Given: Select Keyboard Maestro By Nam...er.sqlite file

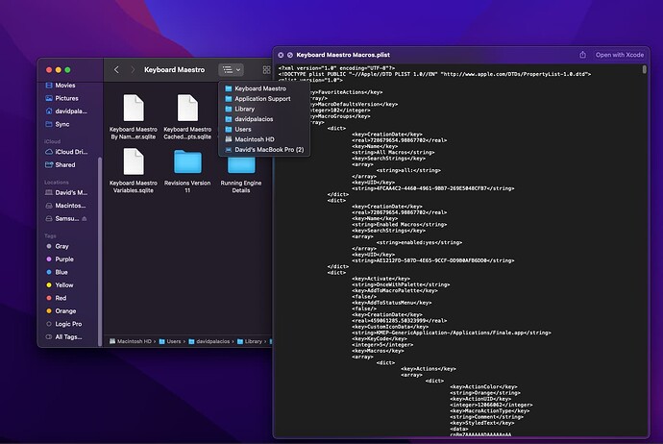Looking at the screenshot, I should pos(134,117).
